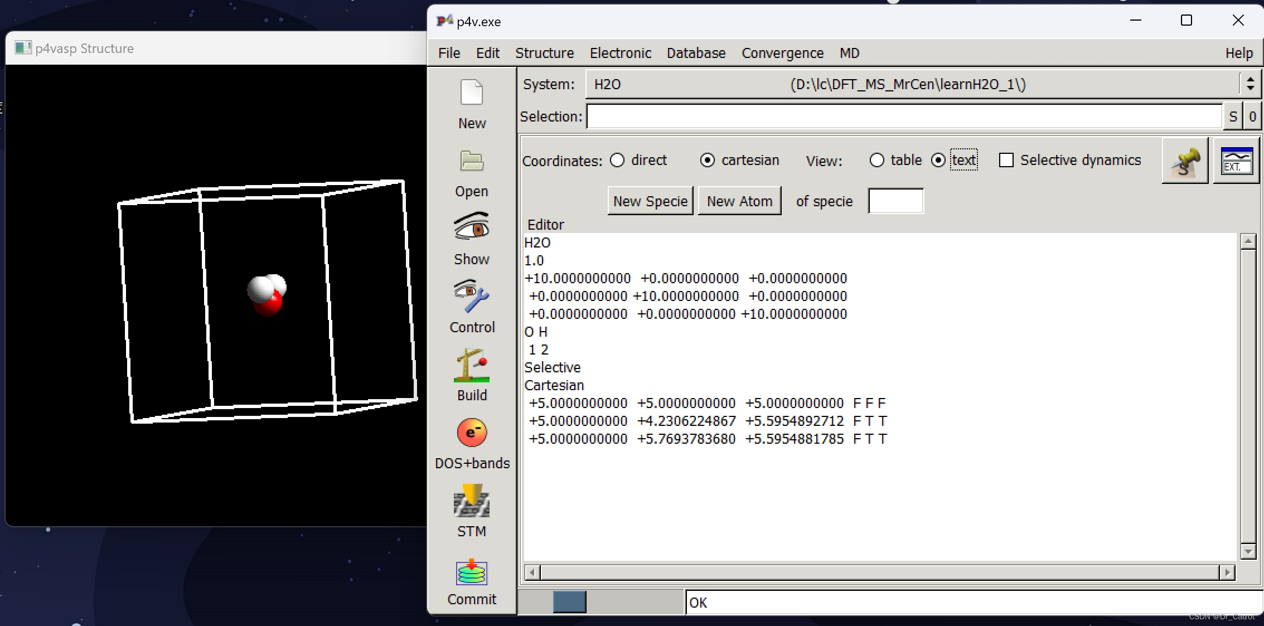
Task: Launch the STM tool icon
Action: (x=472, y=501)
